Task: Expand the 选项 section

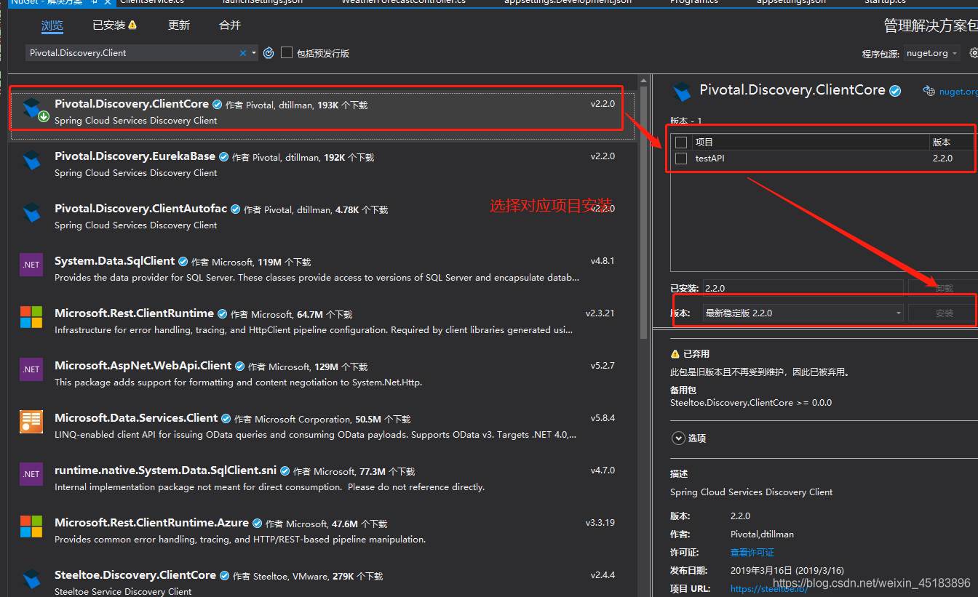Action: (x=678, y=438)
